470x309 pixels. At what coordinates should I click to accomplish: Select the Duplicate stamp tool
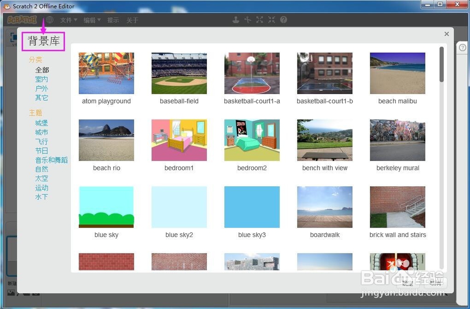236,20
